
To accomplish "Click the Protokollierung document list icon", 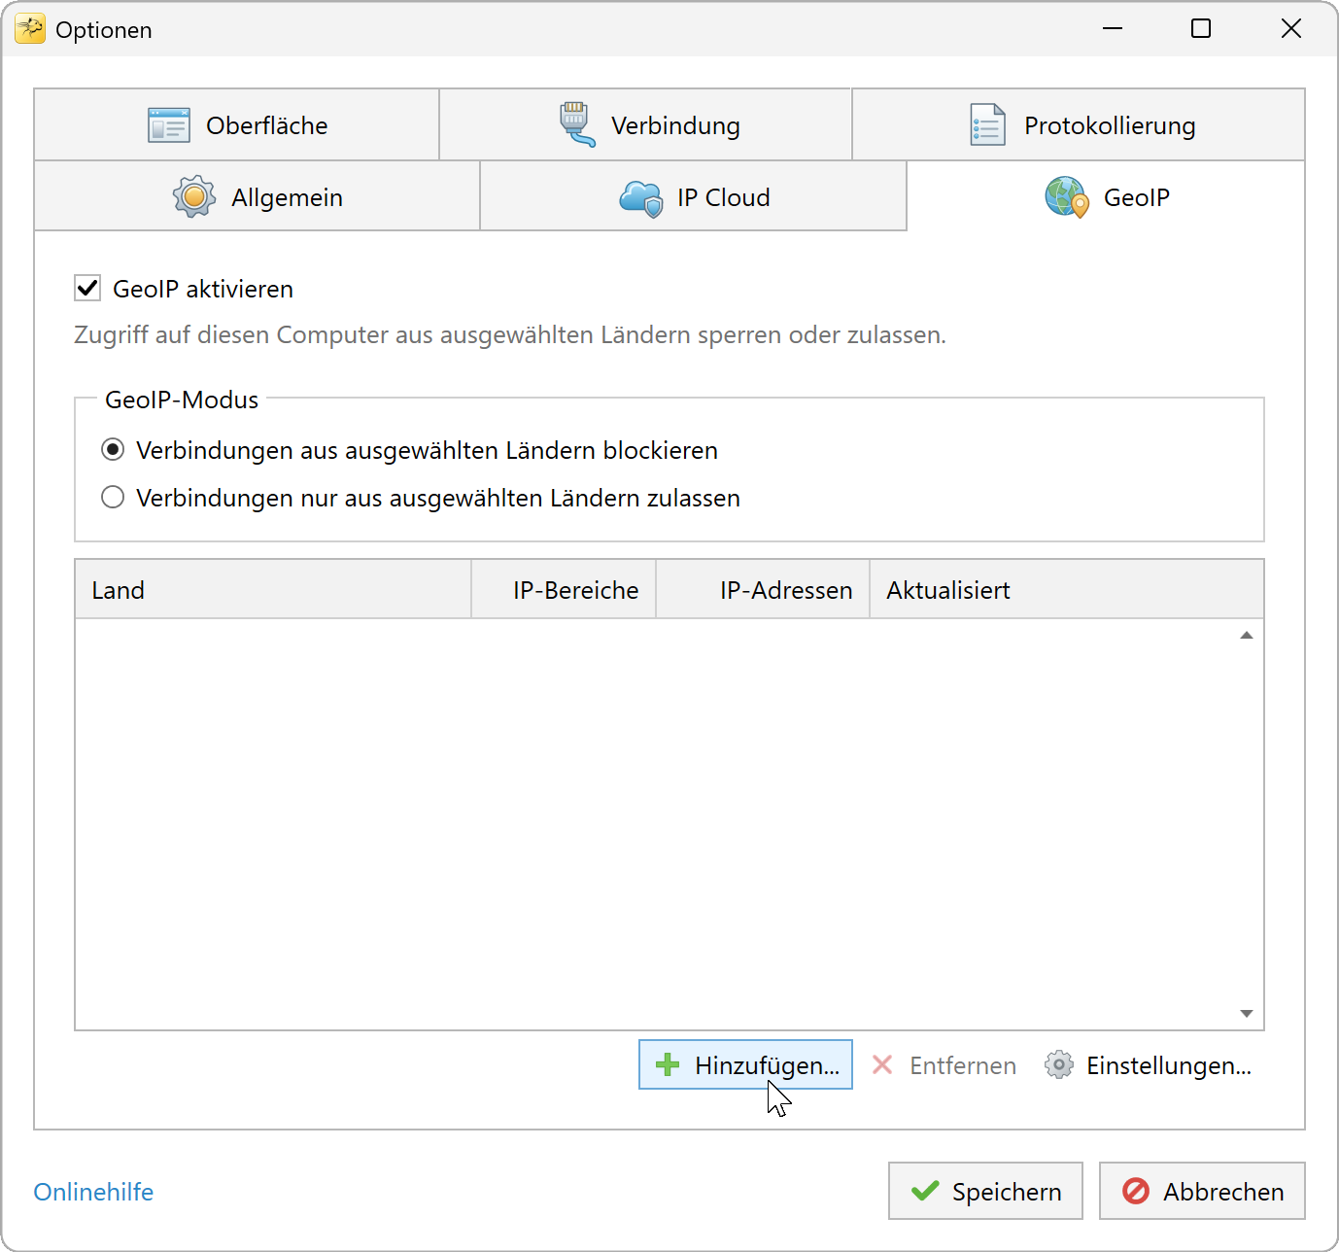I will 987,125.
